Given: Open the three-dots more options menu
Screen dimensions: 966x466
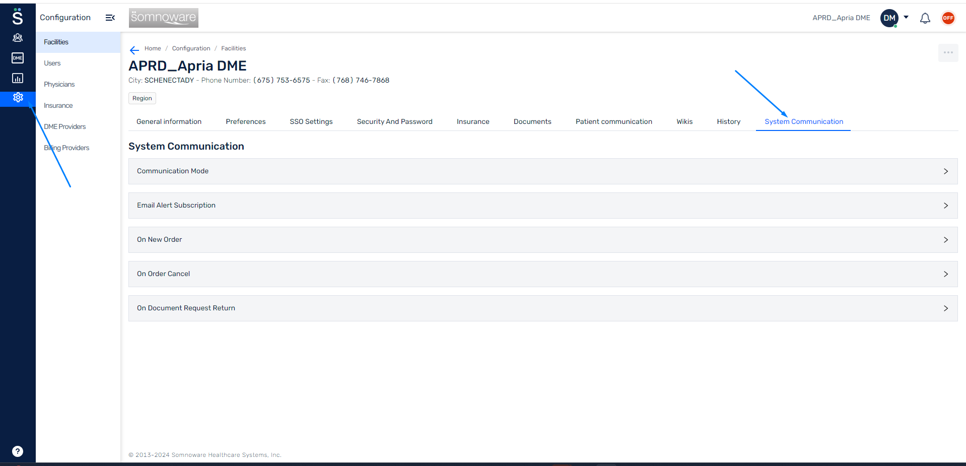Looking at the screenshot, I should [948, 52].
